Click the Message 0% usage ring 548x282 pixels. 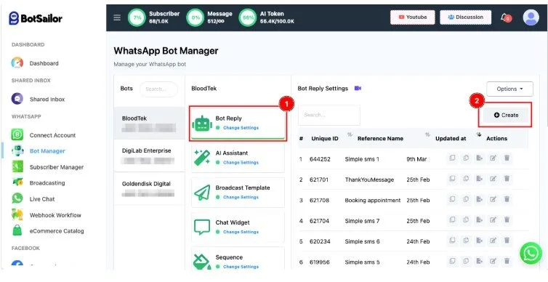195,17
